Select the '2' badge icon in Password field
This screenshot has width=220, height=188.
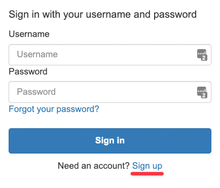pyautogui.click(x=204, y=95)
